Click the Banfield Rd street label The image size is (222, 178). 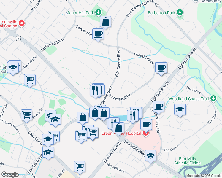tap(30, 62)
